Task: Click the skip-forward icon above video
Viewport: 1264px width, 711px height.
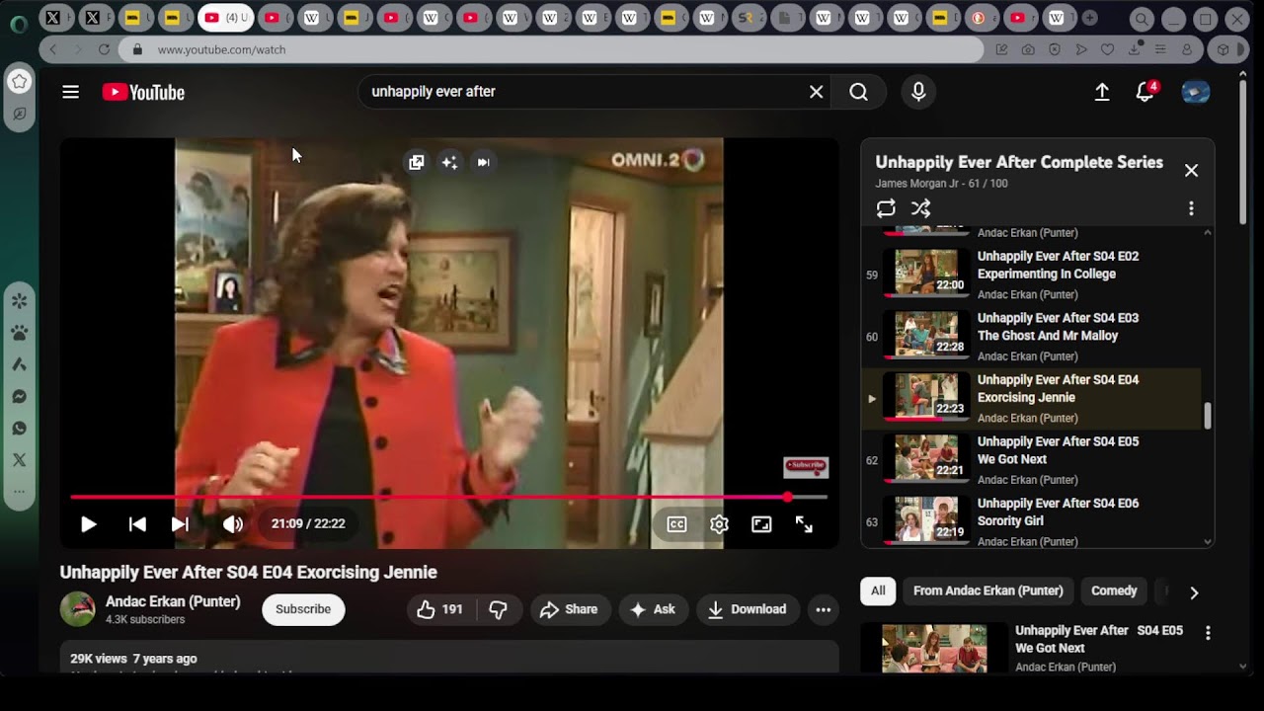Action: tap(483, 162)
